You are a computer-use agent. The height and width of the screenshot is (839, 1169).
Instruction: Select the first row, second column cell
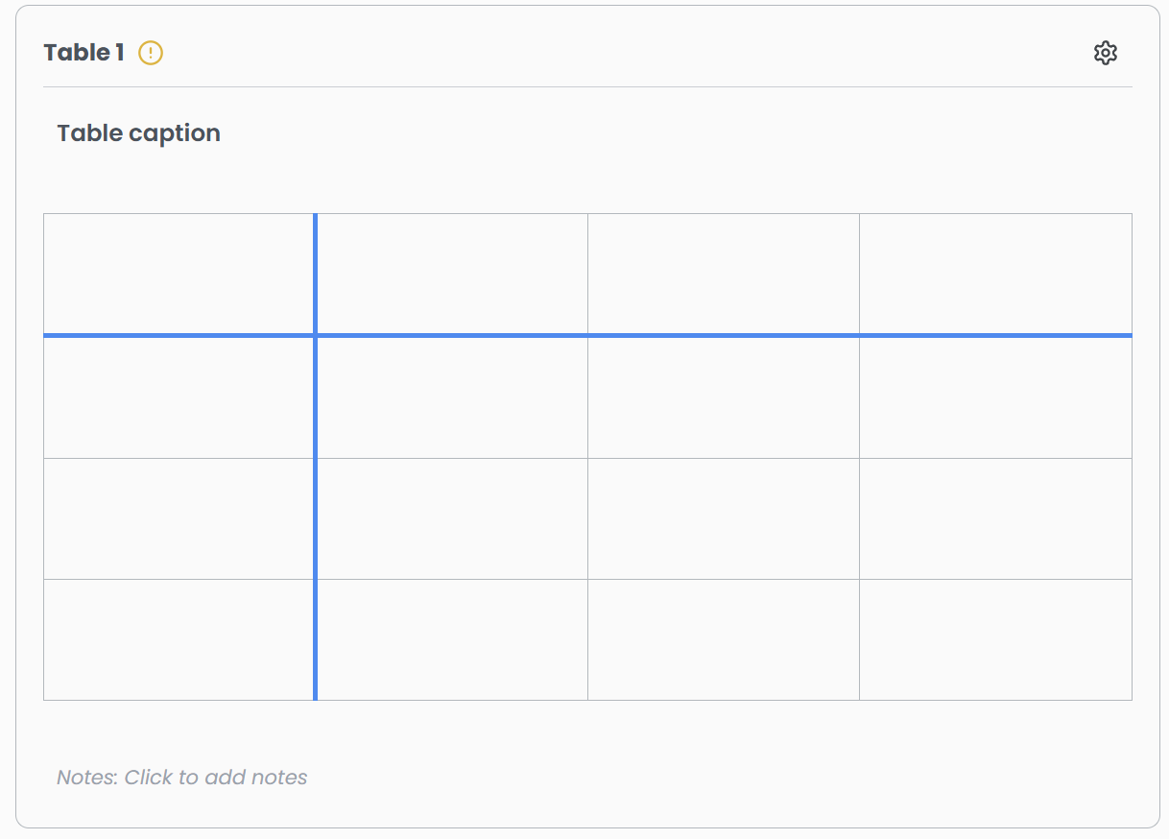(x=452, y=274)
